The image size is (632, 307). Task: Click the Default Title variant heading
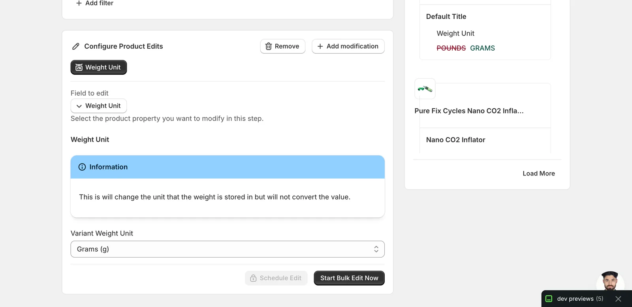[x=446, y=17]
